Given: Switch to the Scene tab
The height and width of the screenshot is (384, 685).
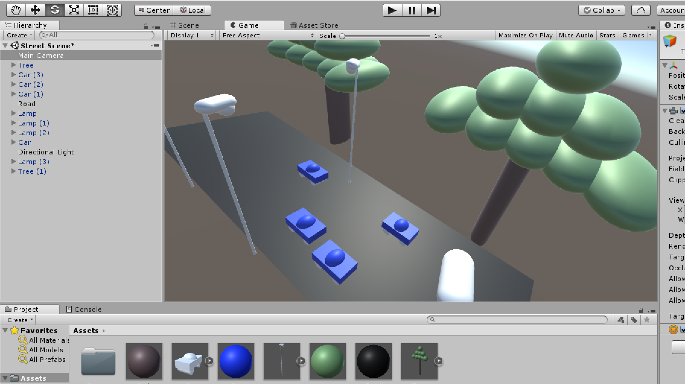Looking at the screenshot, I should (184, 25).
